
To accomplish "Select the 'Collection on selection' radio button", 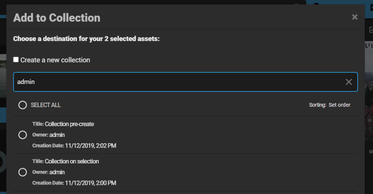I will click(23, 172).
